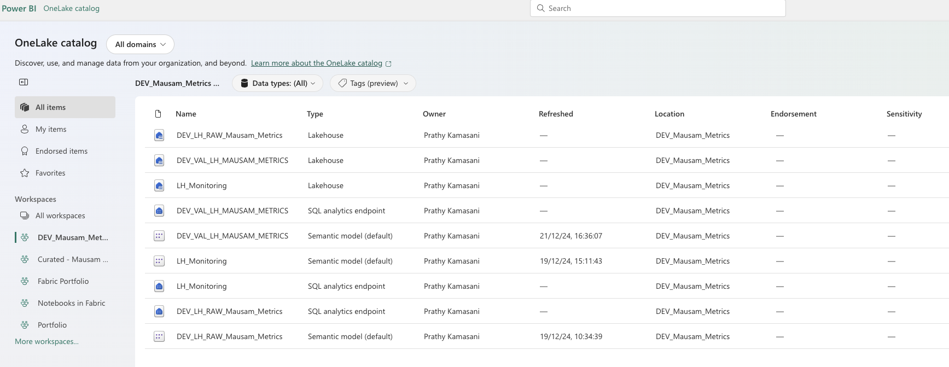Click the Fabric Portfolio workspace icon
949x367 pixels.
click(25, 281)
